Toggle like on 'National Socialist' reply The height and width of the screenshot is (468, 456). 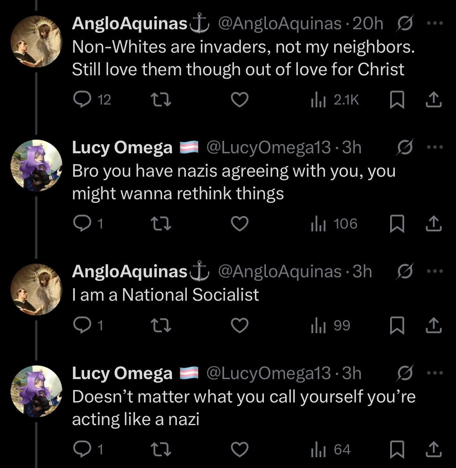pos(240,326)
